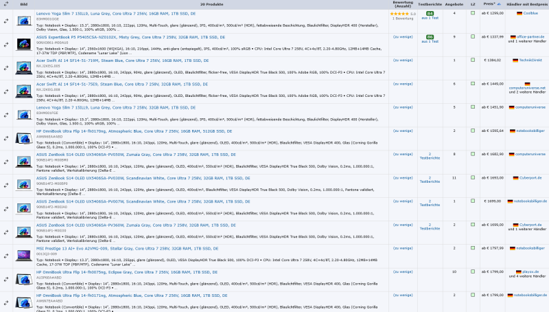Open Coolblue merchant link
549x312 pixels.
(530, 13)
